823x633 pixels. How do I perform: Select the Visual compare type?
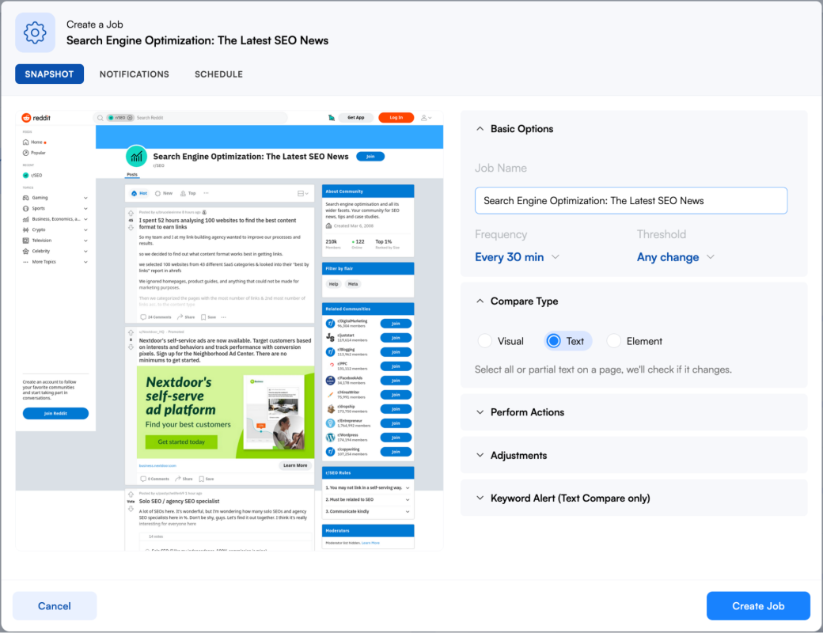click(501, 341)
